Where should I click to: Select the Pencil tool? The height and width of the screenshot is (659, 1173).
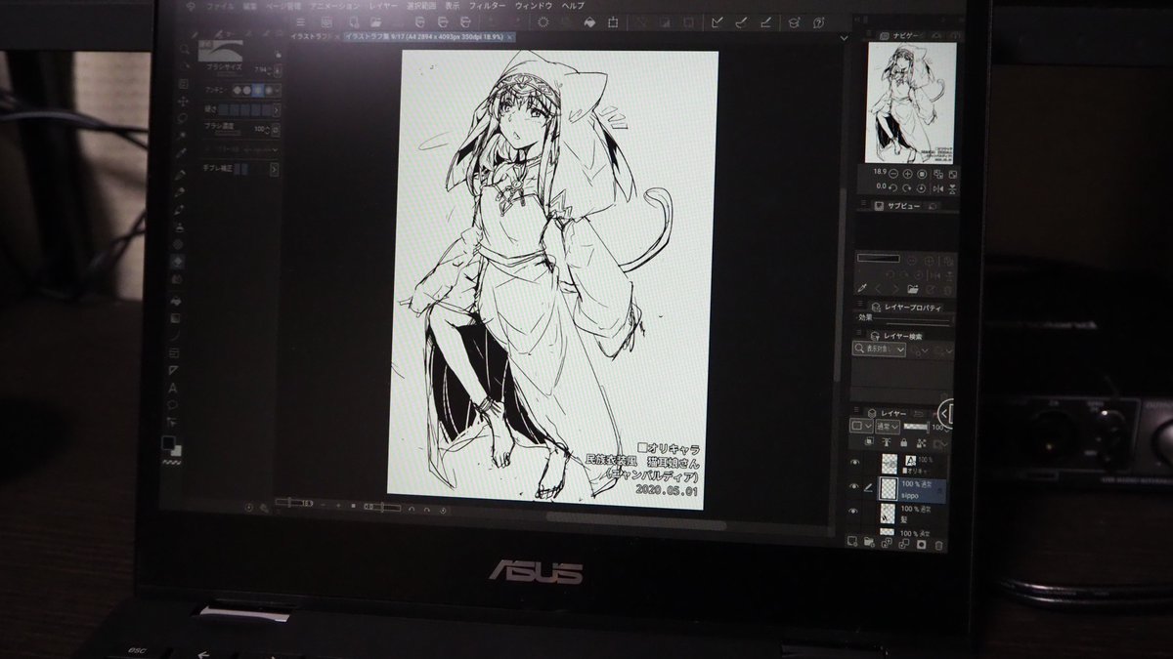pos(180,190)
